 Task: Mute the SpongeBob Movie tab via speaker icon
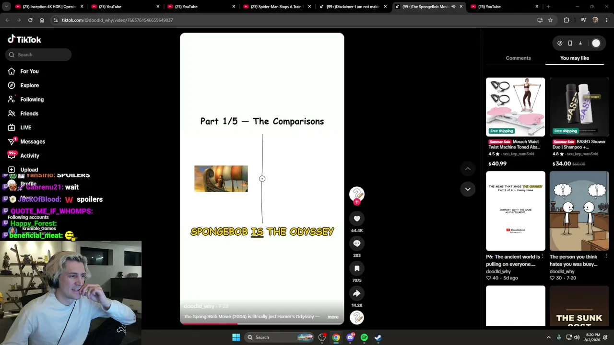click(x=453, y=7)
